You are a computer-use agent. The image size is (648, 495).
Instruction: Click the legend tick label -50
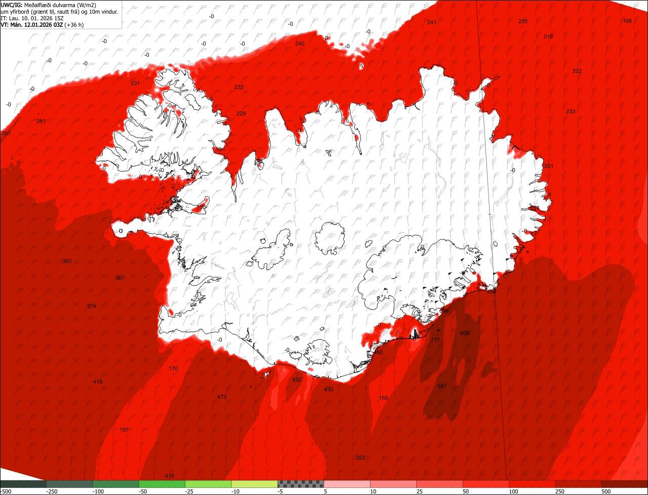tap(143, 491)
